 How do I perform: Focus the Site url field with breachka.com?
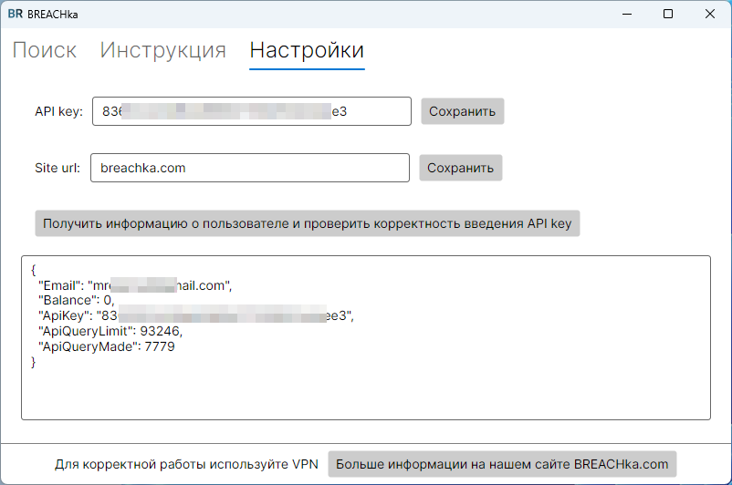pos(250,168)
